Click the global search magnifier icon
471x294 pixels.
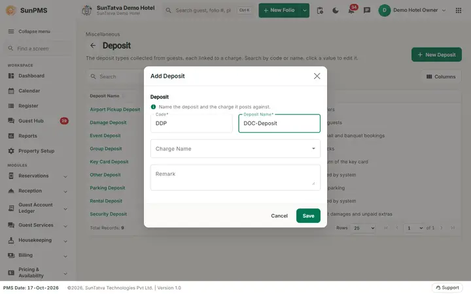click(169, 10)
